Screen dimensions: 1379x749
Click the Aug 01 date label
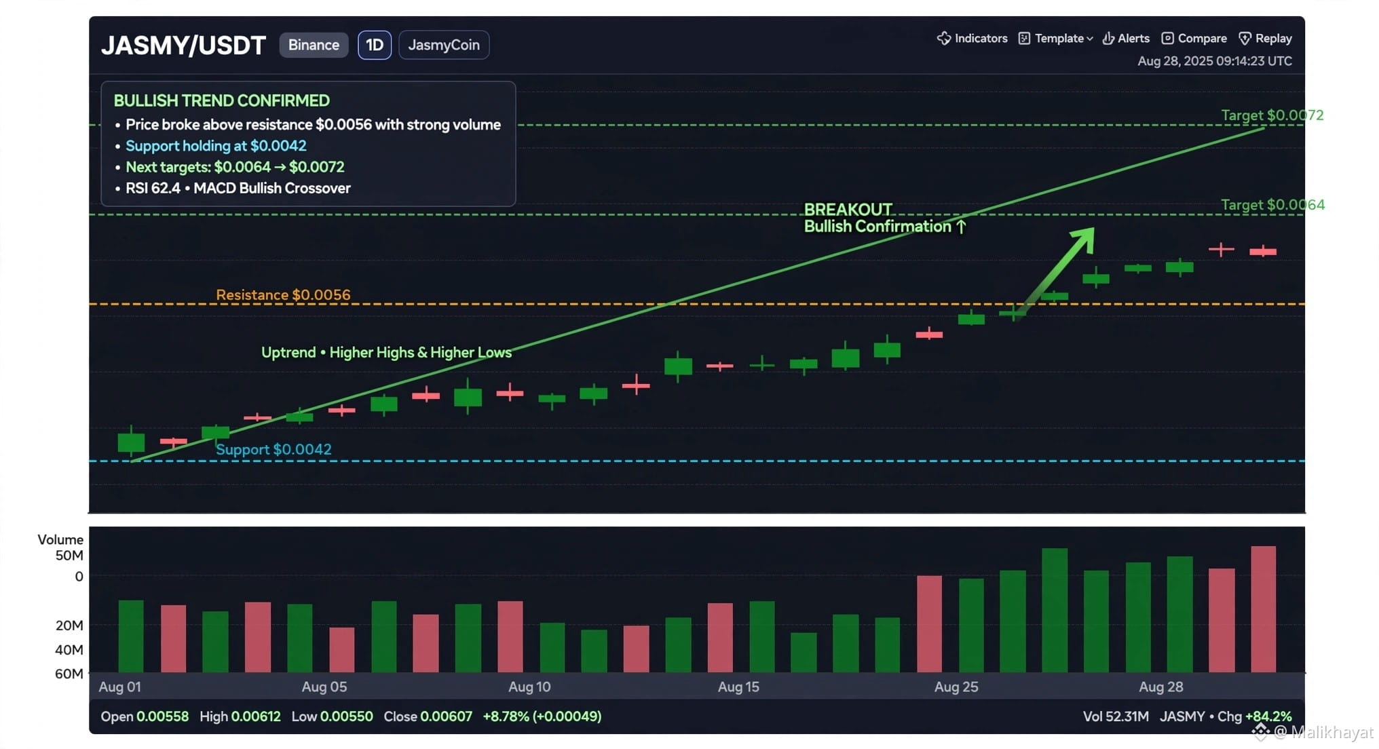point(119,687)
